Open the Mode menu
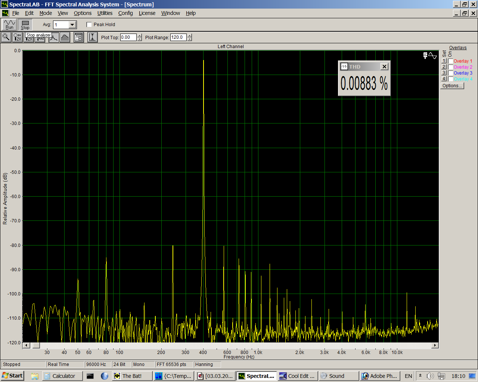Viewport: 478px width, 382px height. pyautogui.click(x=46, y=13)
